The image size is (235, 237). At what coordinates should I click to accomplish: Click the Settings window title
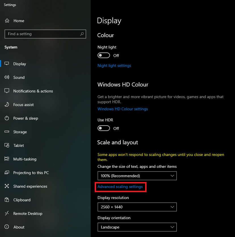(x=10, y=5)
